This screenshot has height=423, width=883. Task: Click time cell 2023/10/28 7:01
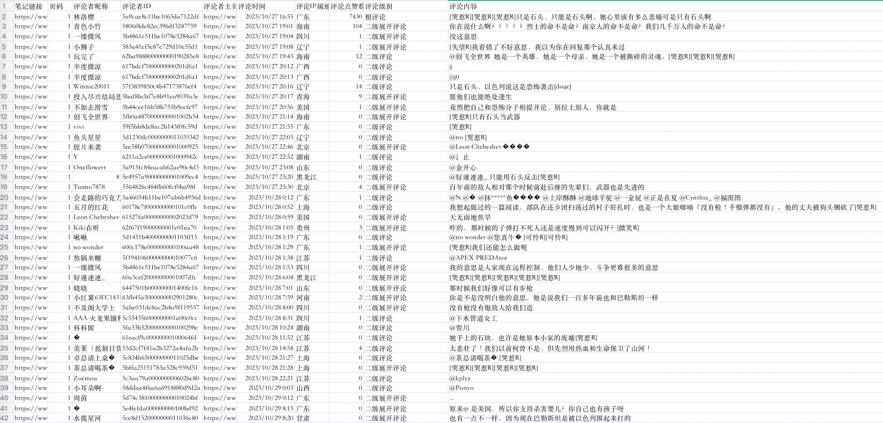pos(266,288)
